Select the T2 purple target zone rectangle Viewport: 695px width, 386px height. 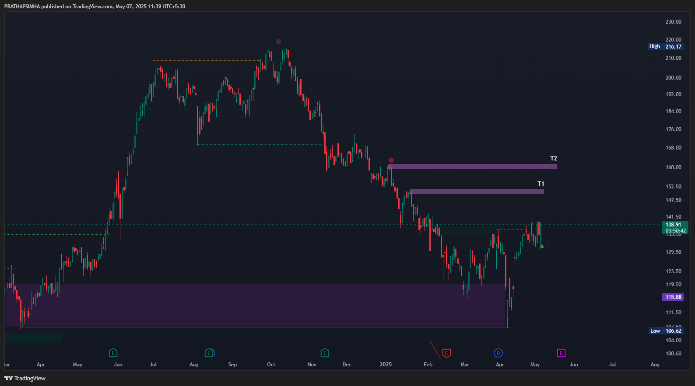(472, 166)
